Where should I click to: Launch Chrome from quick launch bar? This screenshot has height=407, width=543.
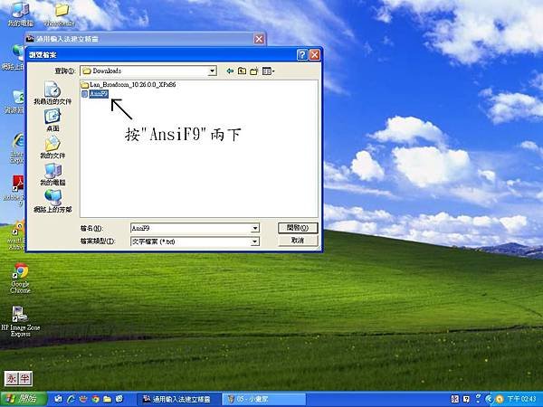95,399
